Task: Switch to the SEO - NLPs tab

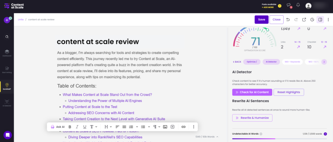Action: [313, 62]
